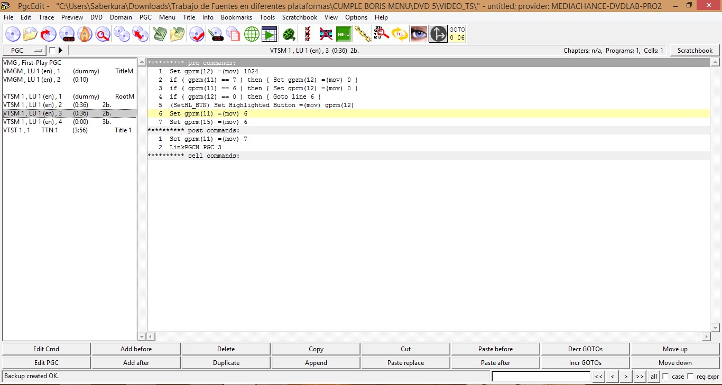Click the search text input field
This screenshot has width=722, height=385.
[x=541, y=377]
